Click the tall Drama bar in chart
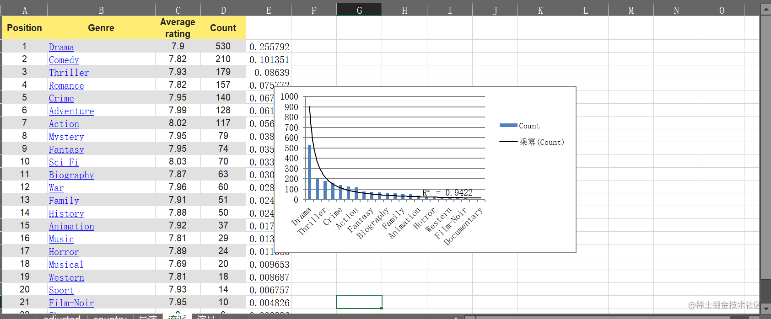This screenshot has width=771, height=319. pyautogui.click(x=310, y=172)
